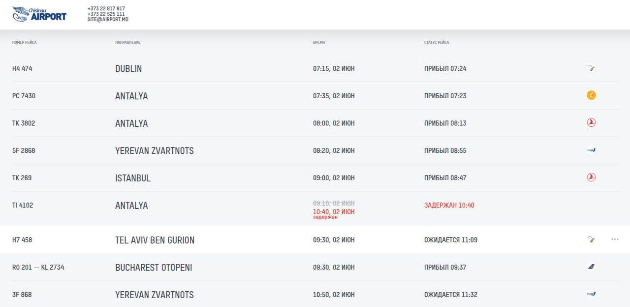Select the BUCHAREST OTOPENI flight row
The width and height of the screenshot is (630, 307).
click(x=154, y=268)
